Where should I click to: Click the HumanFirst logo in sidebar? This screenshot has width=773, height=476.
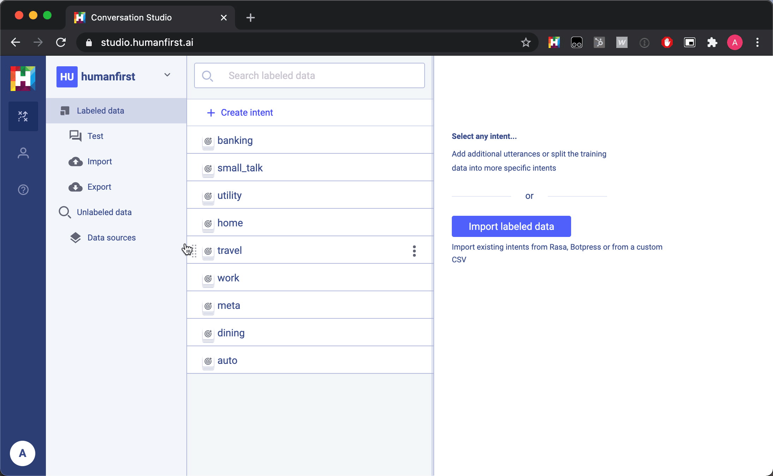pyautogui.click(x=23, y=78)
